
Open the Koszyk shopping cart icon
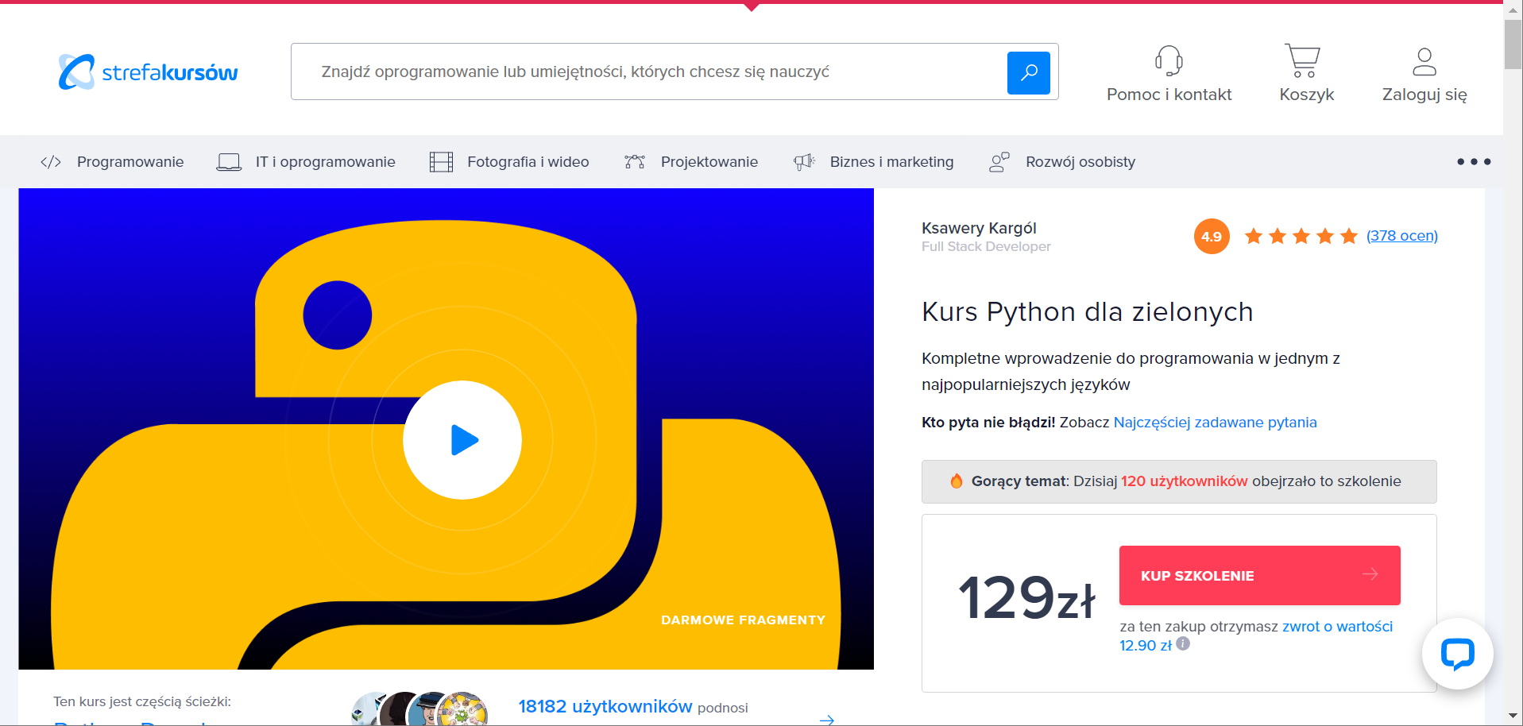click(x=1303, y=60)
